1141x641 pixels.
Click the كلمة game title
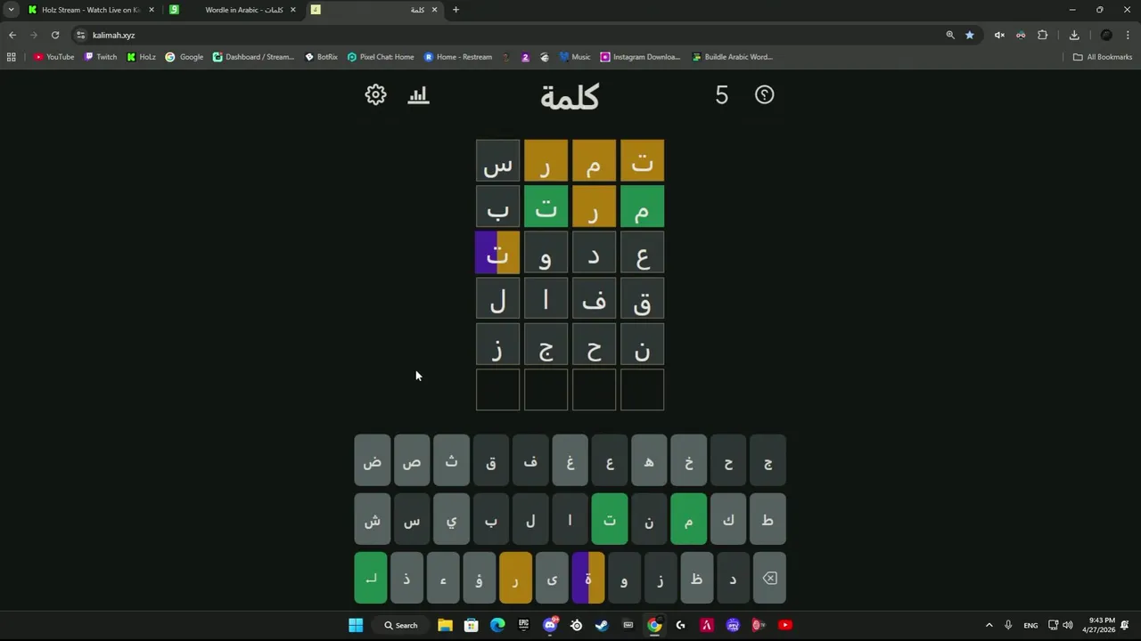(x=570, y=96)
